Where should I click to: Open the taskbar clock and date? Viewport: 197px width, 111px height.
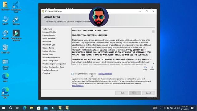pyautogui.click(x=185, y=108)
